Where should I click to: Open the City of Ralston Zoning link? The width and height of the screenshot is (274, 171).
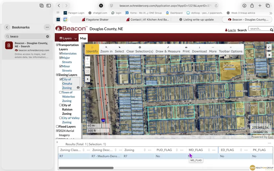point(67,109)
